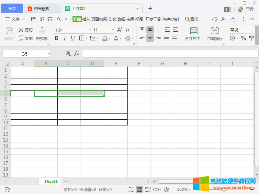Click the Cut (剪切) scissors icon
Viewport: 259px width, 194px height.
point(21,30)
